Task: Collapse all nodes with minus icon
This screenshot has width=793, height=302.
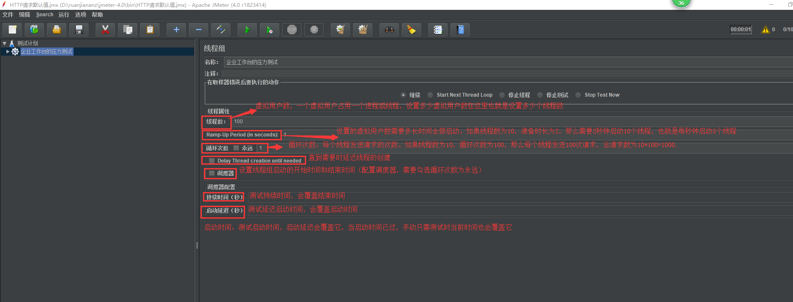Action: pyautogui.click(x=199, y=30)
